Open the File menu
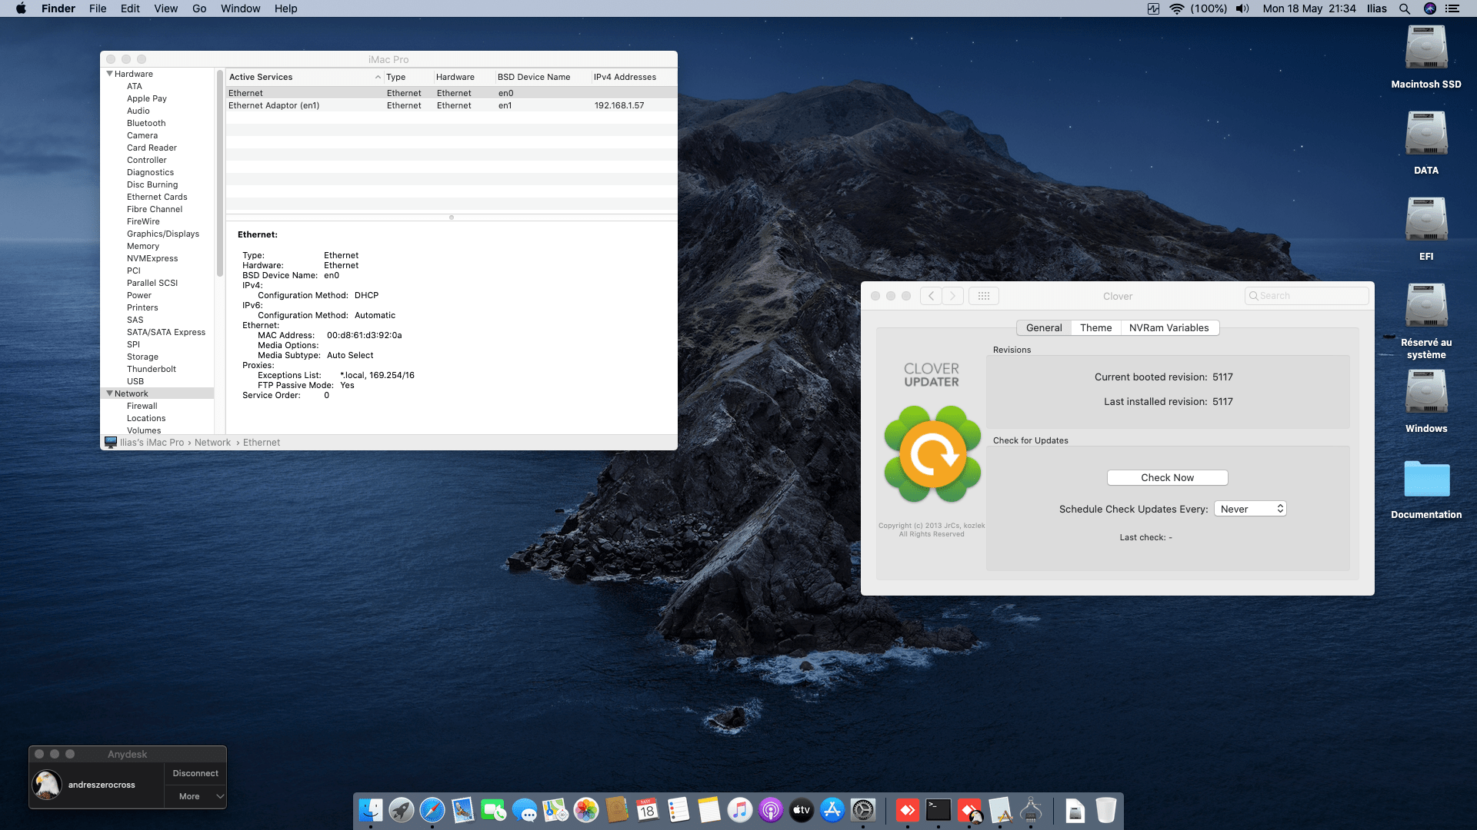The image size is (1477, 830). [98, 8]
